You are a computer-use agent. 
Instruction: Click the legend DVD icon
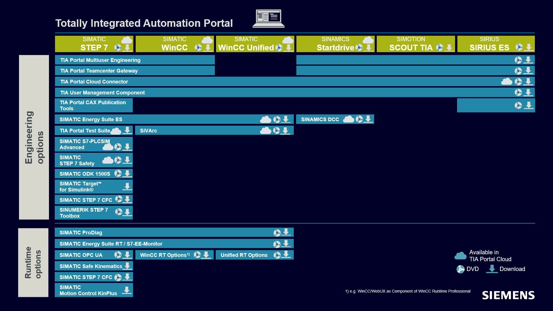[x=460, y=269]
